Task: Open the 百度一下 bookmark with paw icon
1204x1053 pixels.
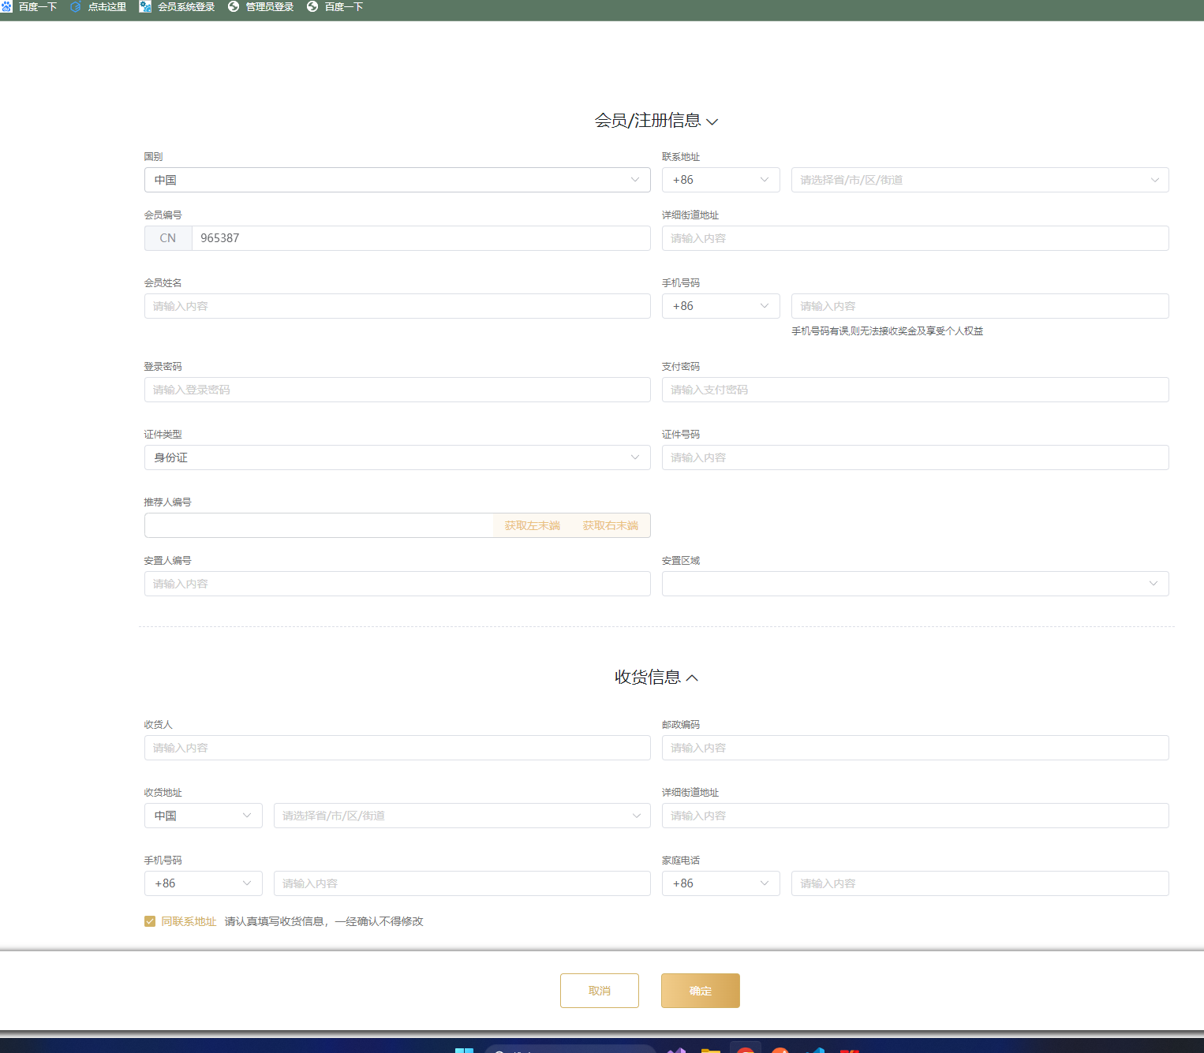Action: coord(28,7)
